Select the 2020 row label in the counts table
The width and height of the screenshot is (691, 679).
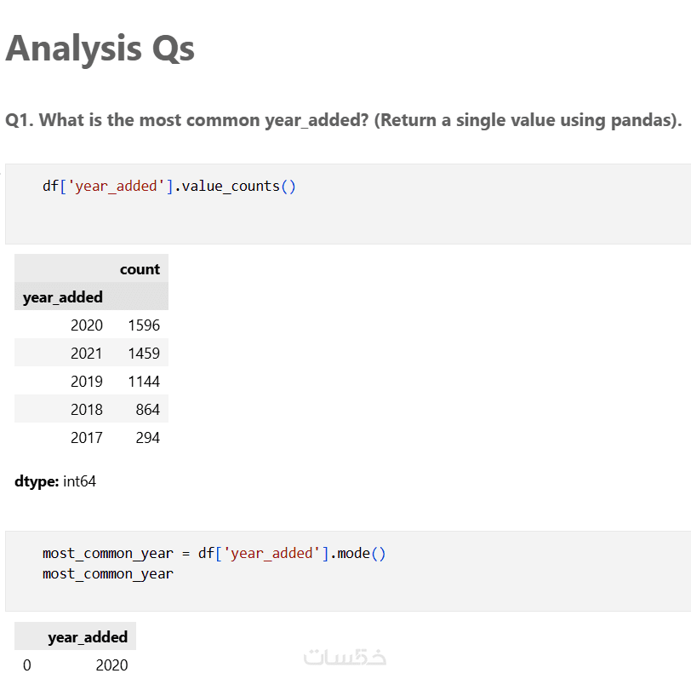pyautogui.click(x=87, y=325)
